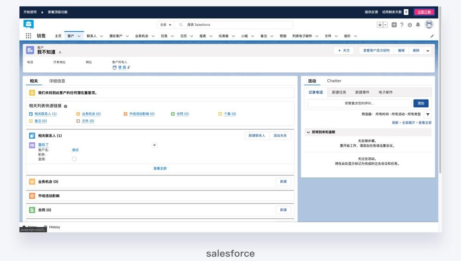Screen dimensions: 461x261
Task: Click the 市场活动影响 section icon
Action: point(32,196)
